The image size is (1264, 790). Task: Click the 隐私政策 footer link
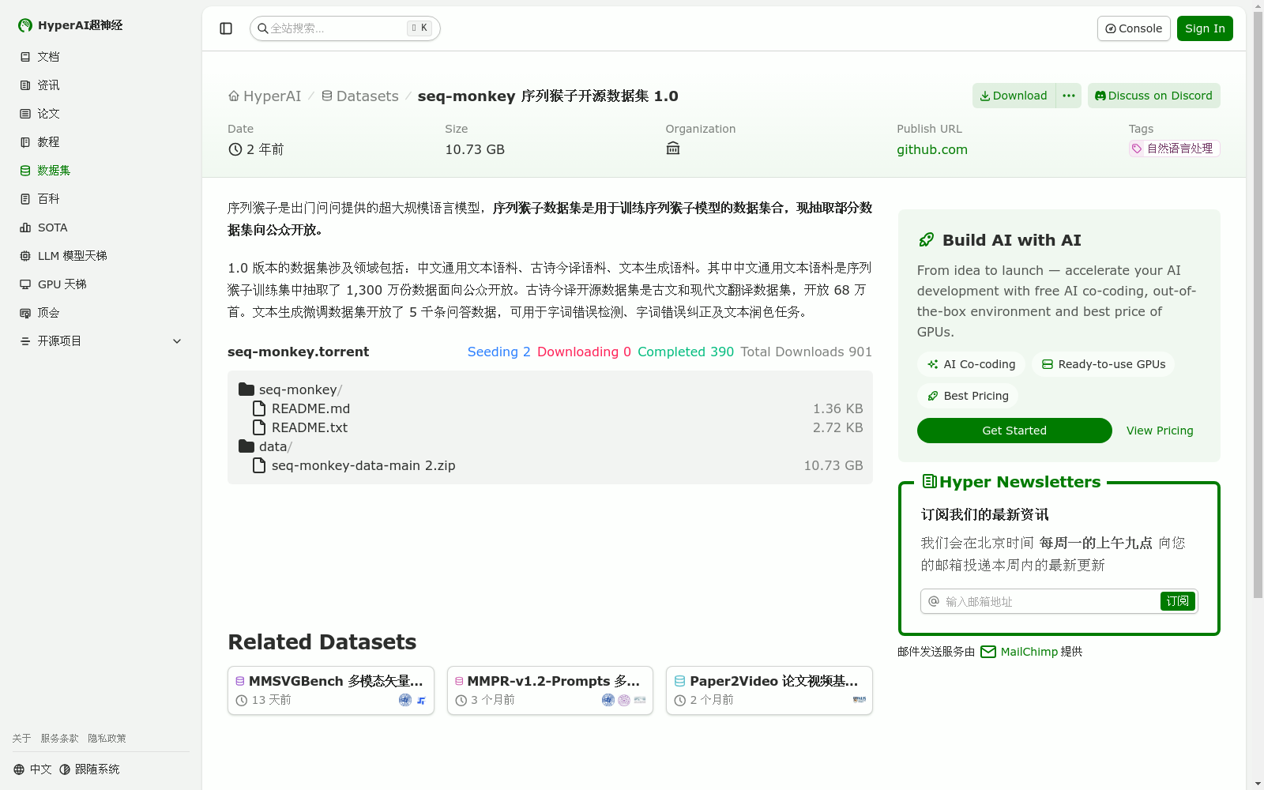tap(107, 739)
